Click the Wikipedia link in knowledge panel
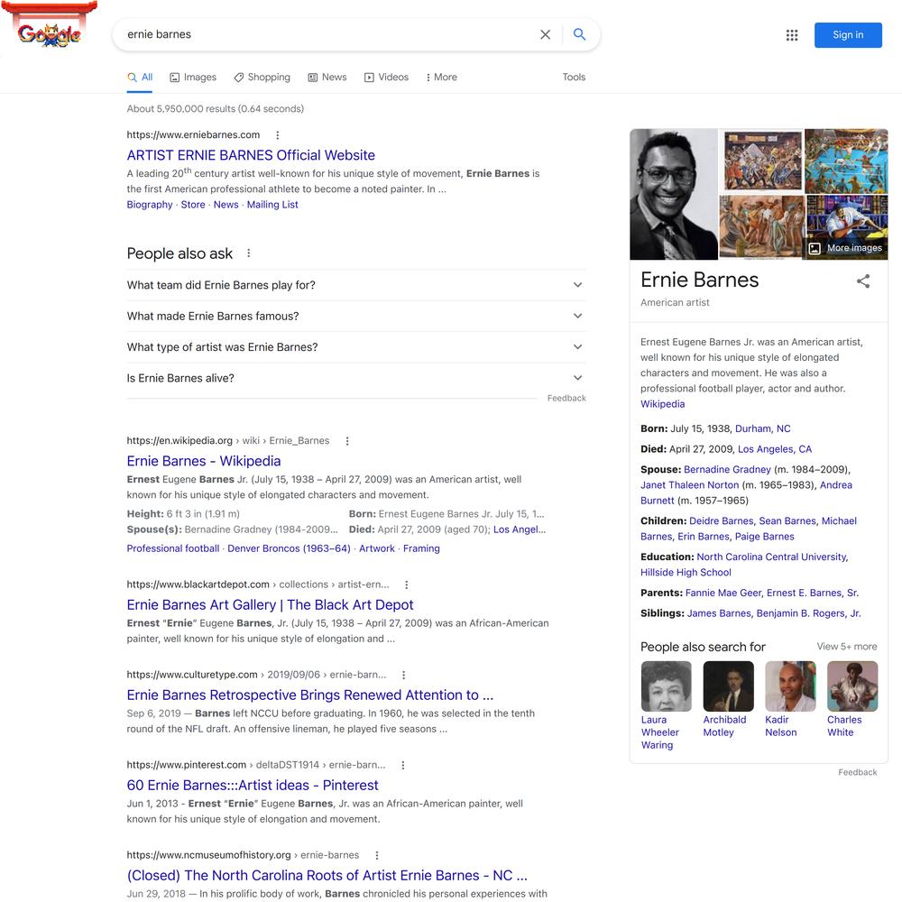This screenshot has width=902, height=902. click(x=663, y=404)
